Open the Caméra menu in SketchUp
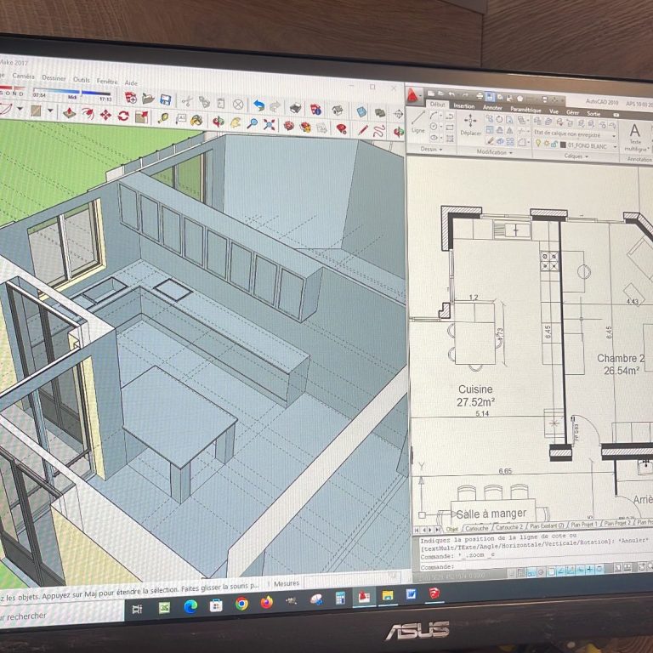 [x=24, y=77]
